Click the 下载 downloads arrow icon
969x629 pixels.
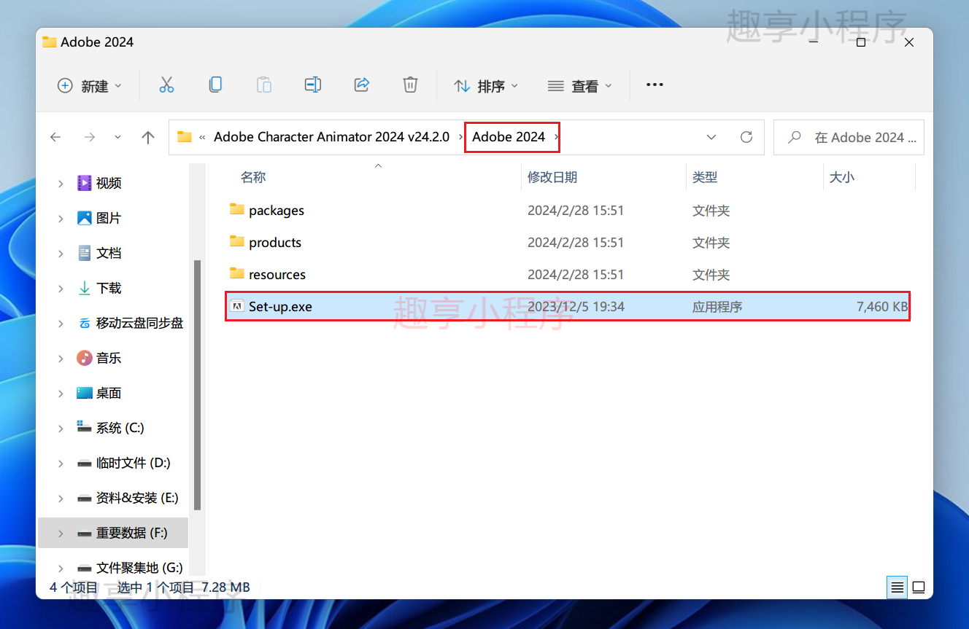coord(84,288)
